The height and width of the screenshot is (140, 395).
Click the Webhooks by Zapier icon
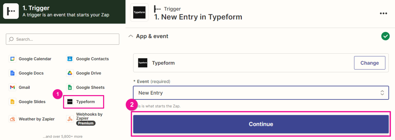(x=70, y=119)
